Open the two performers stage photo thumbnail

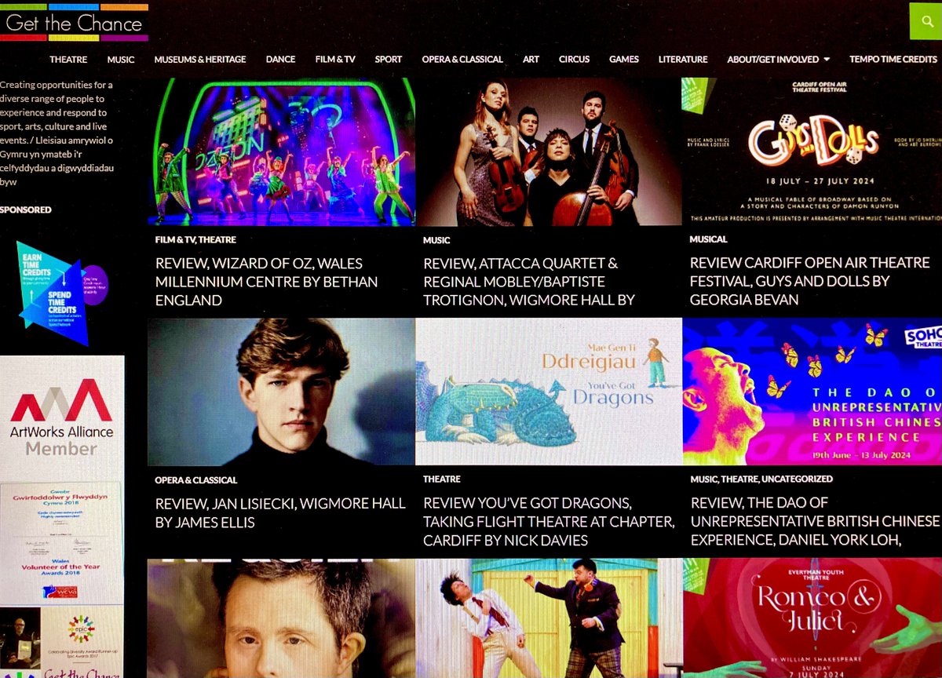tap(549, 618)
